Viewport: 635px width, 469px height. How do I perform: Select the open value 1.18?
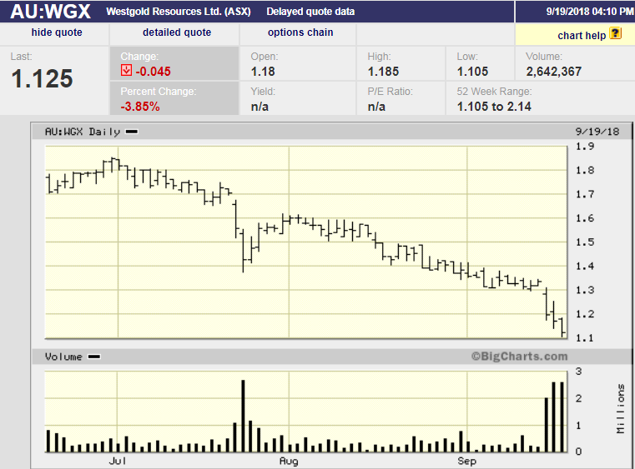tap(263, 72)
